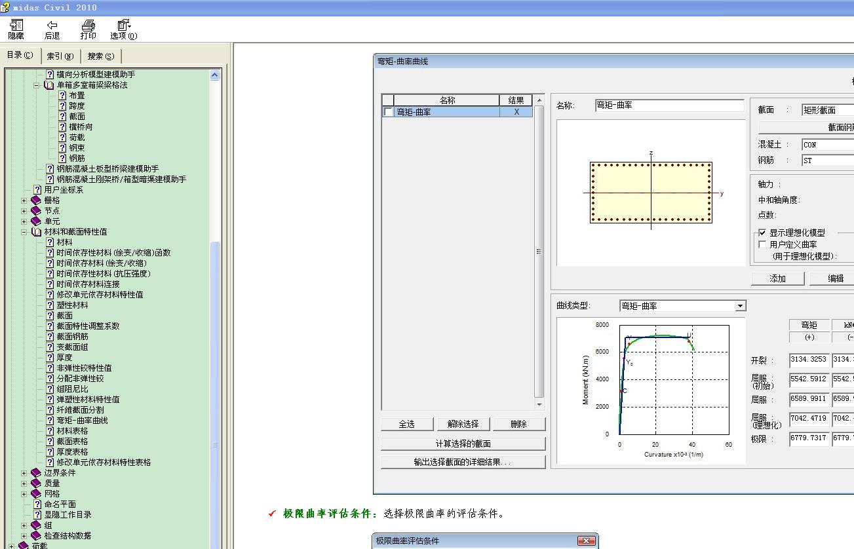Screen dimensions: 854x549
Task: Click the closed book icon beside 检查结构数据
Action: (x=36, y=536)
